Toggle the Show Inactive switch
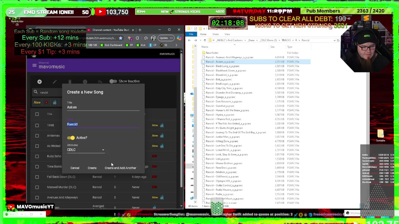 coord(113,81)
